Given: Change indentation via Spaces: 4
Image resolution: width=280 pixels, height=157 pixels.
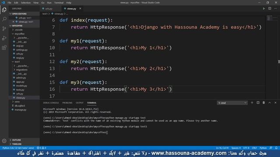Looking at the screenshot, I should (236, 148).
